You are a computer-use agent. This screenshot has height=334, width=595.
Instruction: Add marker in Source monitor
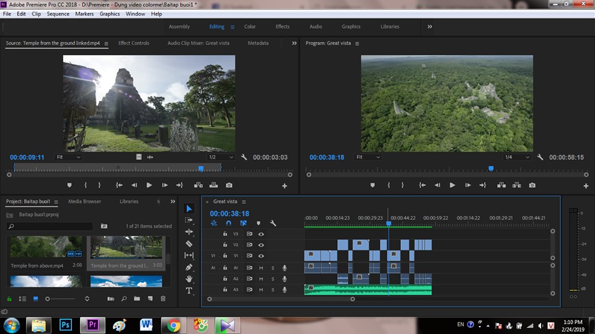tap(69, 185)
